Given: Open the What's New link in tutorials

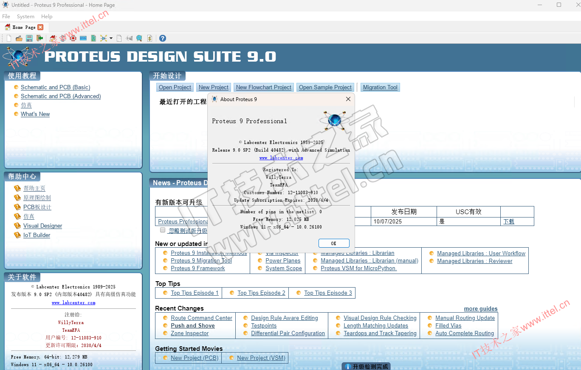Looking at the screenshot, I should (x=35, y=114).
